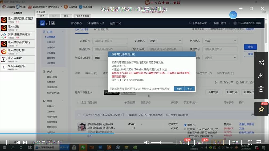
Task: Open 承诺发货时间 dropdown showing 全部
Action: [x=100, y=58]
